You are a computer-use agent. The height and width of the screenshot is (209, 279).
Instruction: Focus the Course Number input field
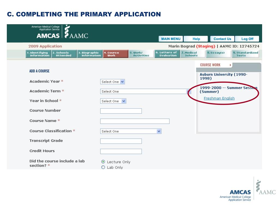(x=121, y=111)
